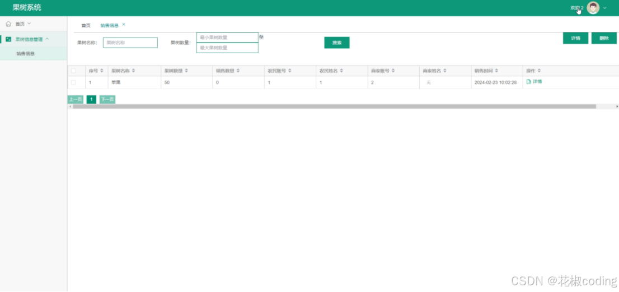This screenshot has width=619, height=292.
Task: Click the 详情 button at top right
Action: point(575,38)
